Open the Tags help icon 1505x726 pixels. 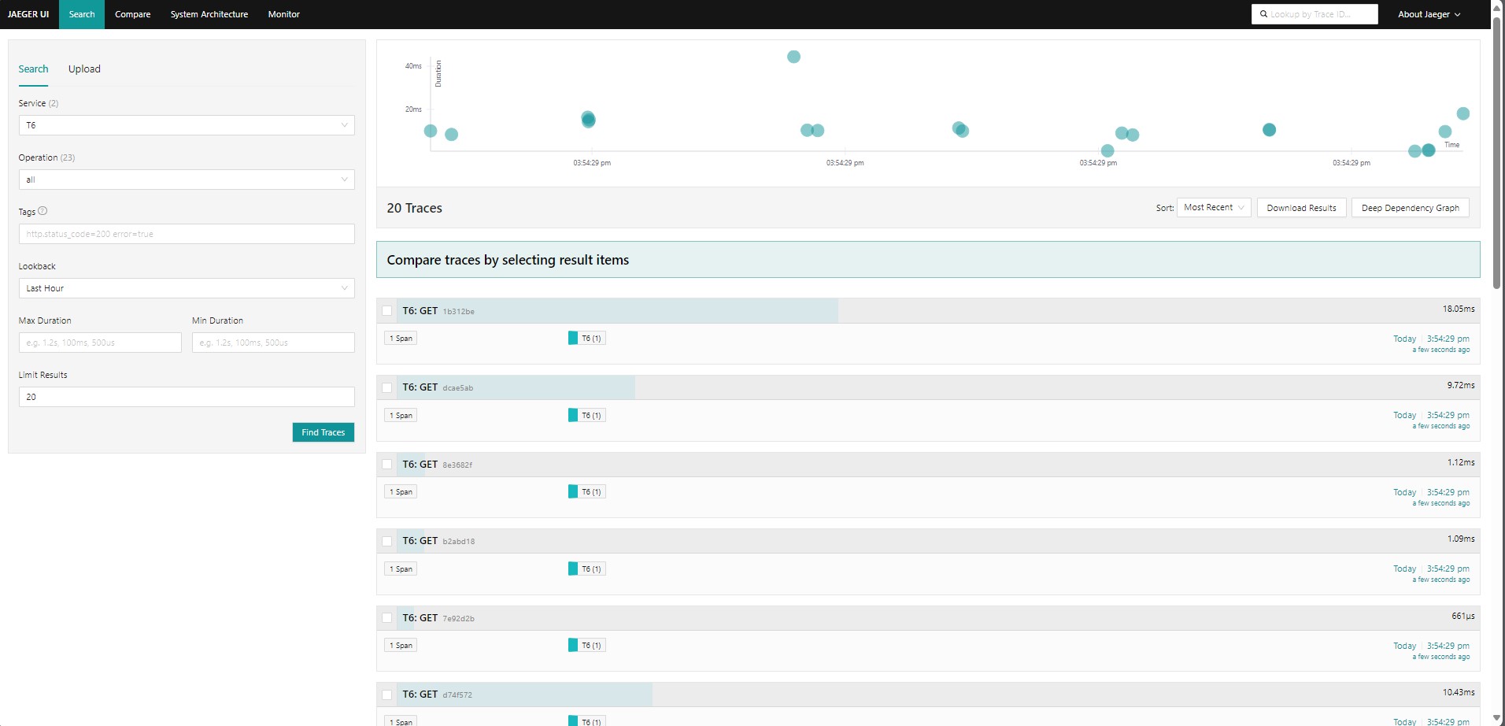coord(43,211)
